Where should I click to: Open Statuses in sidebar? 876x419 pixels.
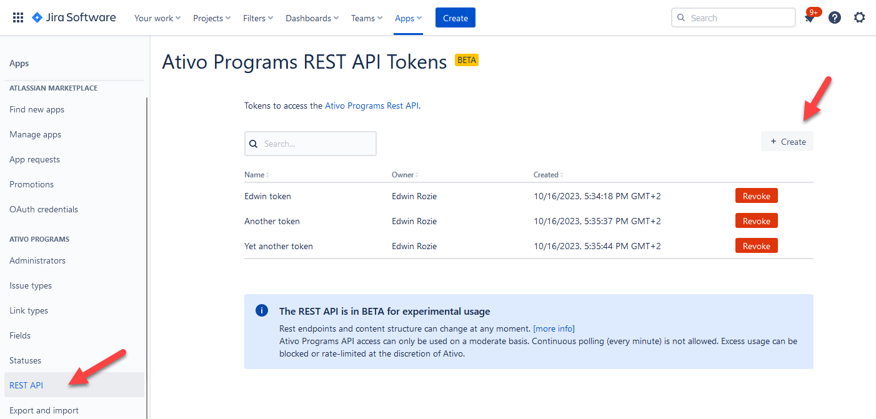tap(26, 360)
